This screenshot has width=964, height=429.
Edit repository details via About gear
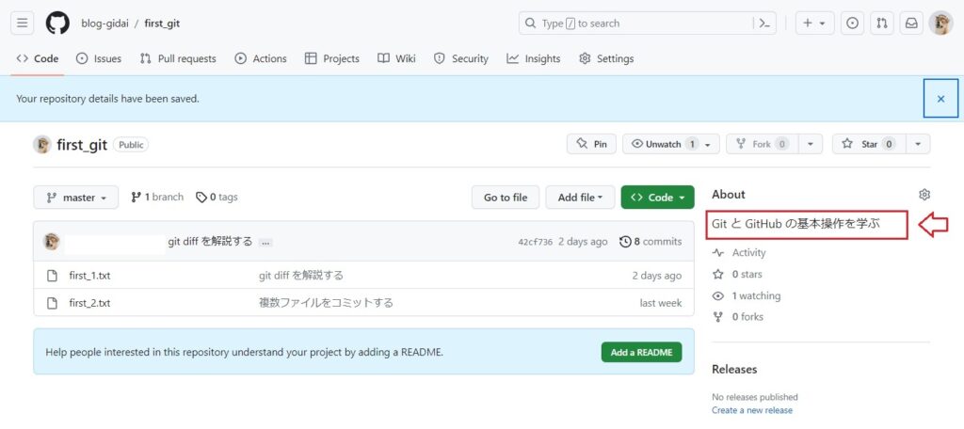coord(924,195)
